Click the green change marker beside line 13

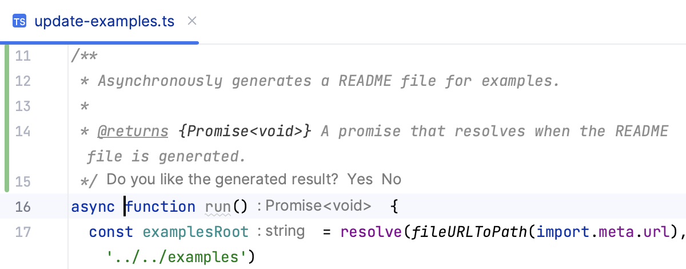(x=6, y=106)
